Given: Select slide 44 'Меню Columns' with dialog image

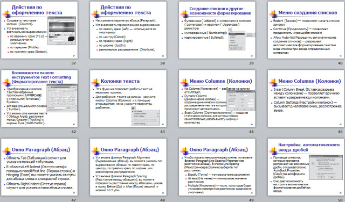Looking at the screenshot, I should 217,98.
